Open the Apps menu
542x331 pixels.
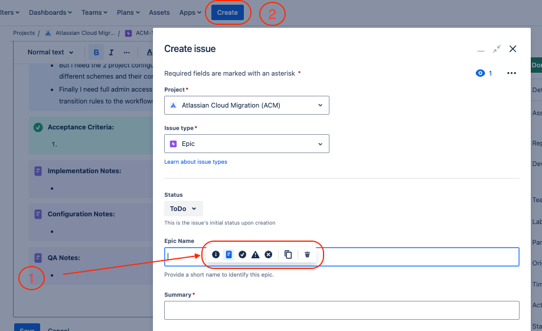(190, 12)
